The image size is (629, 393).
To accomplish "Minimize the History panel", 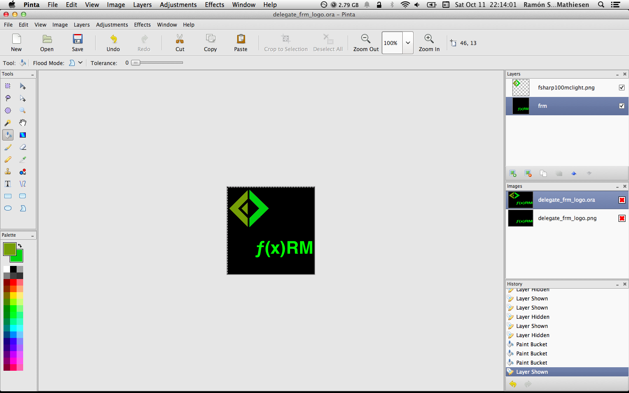I will 617,285.
